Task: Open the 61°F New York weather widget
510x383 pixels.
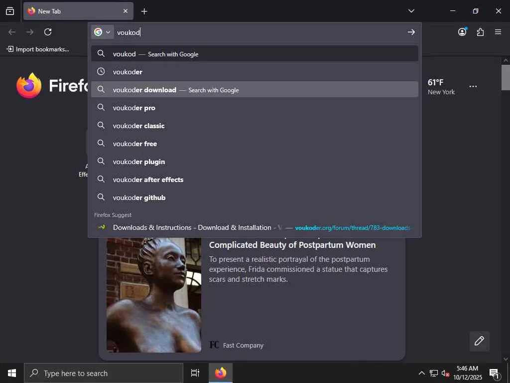Action: [441, 87]
